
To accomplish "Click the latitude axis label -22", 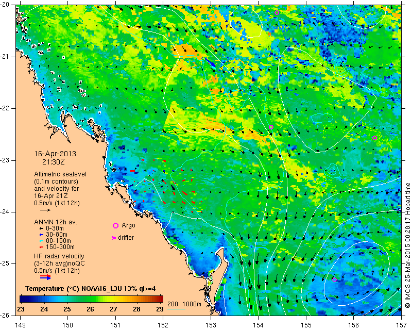I will point(6,108).
